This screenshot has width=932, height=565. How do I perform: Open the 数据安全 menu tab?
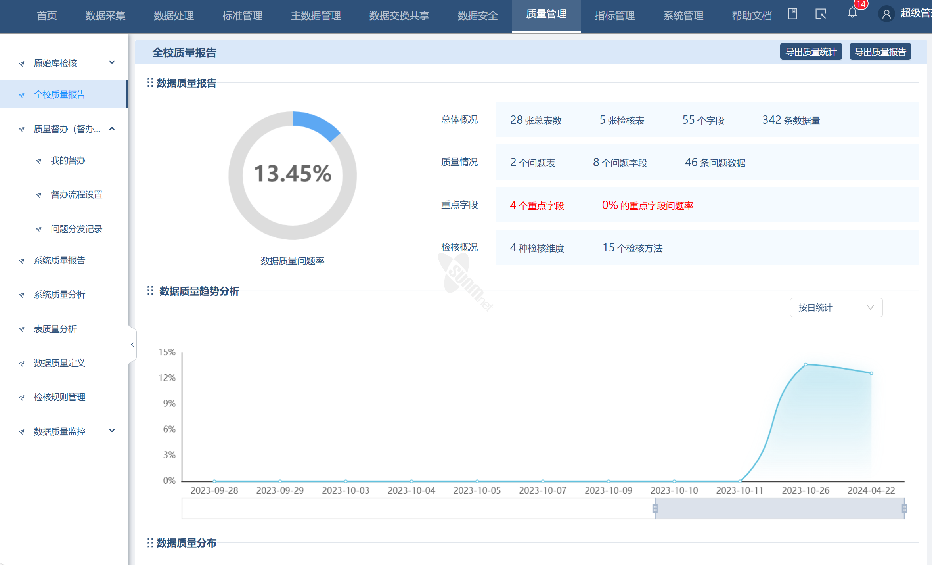click(x=477, y=16)
